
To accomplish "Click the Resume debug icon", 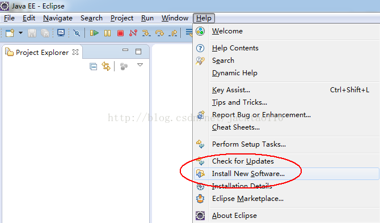I will click(94, 33).
